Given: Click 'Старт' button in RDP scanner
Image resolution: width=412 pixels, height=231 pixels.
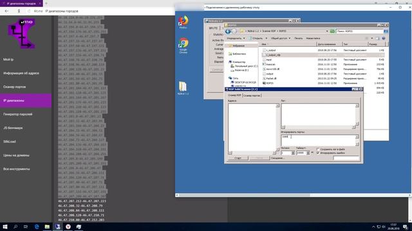Looking at the screenshot, I should coord(238,158).
